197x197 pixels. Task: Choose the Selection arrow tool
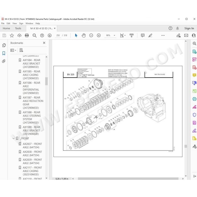76,35
